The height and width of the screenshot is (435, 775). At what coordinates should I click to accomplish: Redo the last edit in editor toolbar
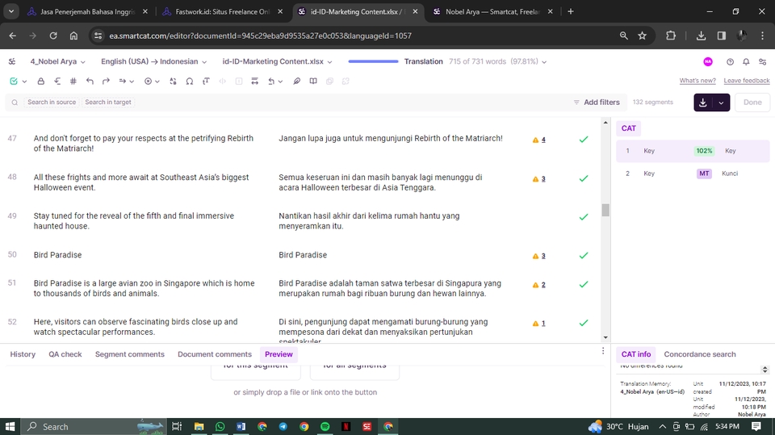pos(106,81)
